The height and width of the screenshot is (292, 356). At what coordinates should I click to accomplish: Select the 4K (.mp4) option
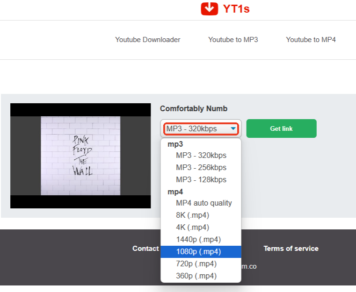tap(192, 228)
